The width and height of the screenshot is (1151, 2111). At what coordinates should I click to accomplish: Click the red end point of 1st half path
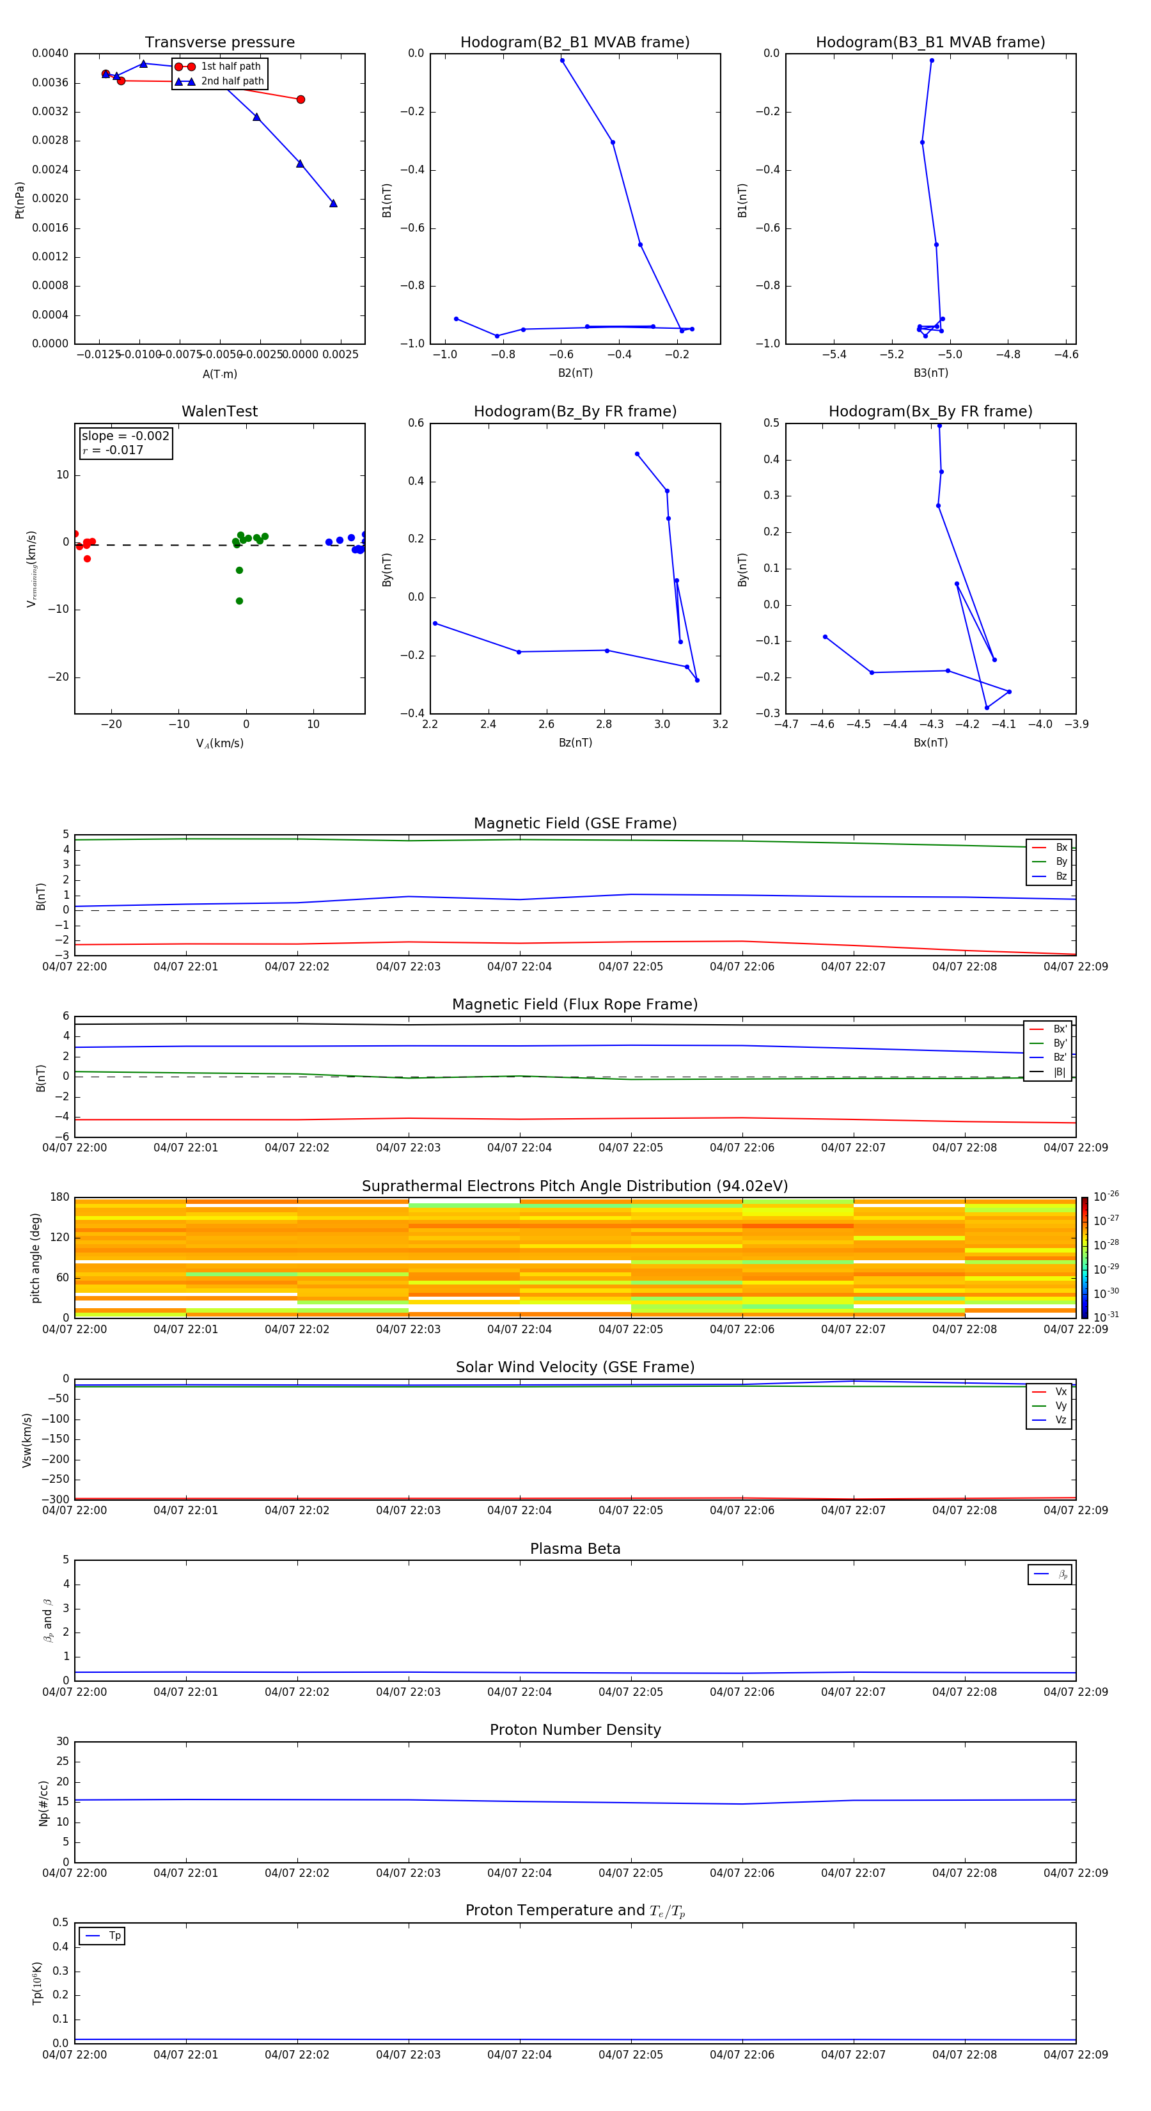301,99
